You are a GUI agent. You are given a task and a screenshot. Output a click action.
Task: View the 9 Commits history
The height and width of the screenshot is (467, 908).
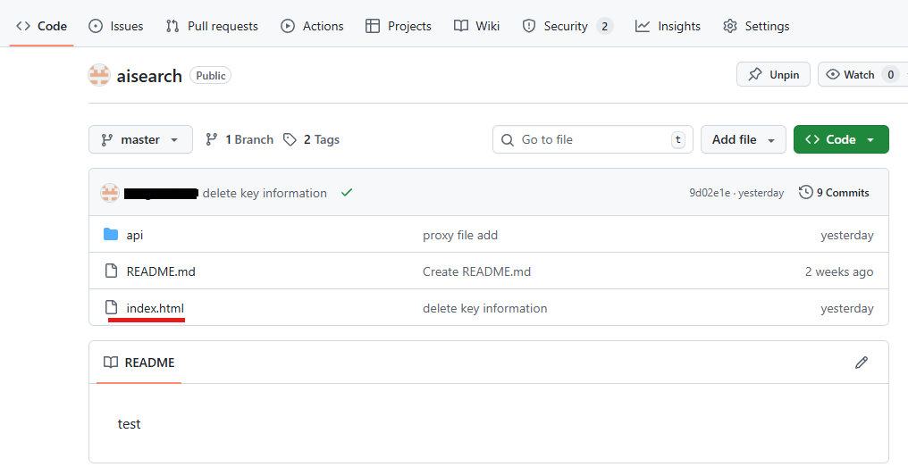coord(834,193)
